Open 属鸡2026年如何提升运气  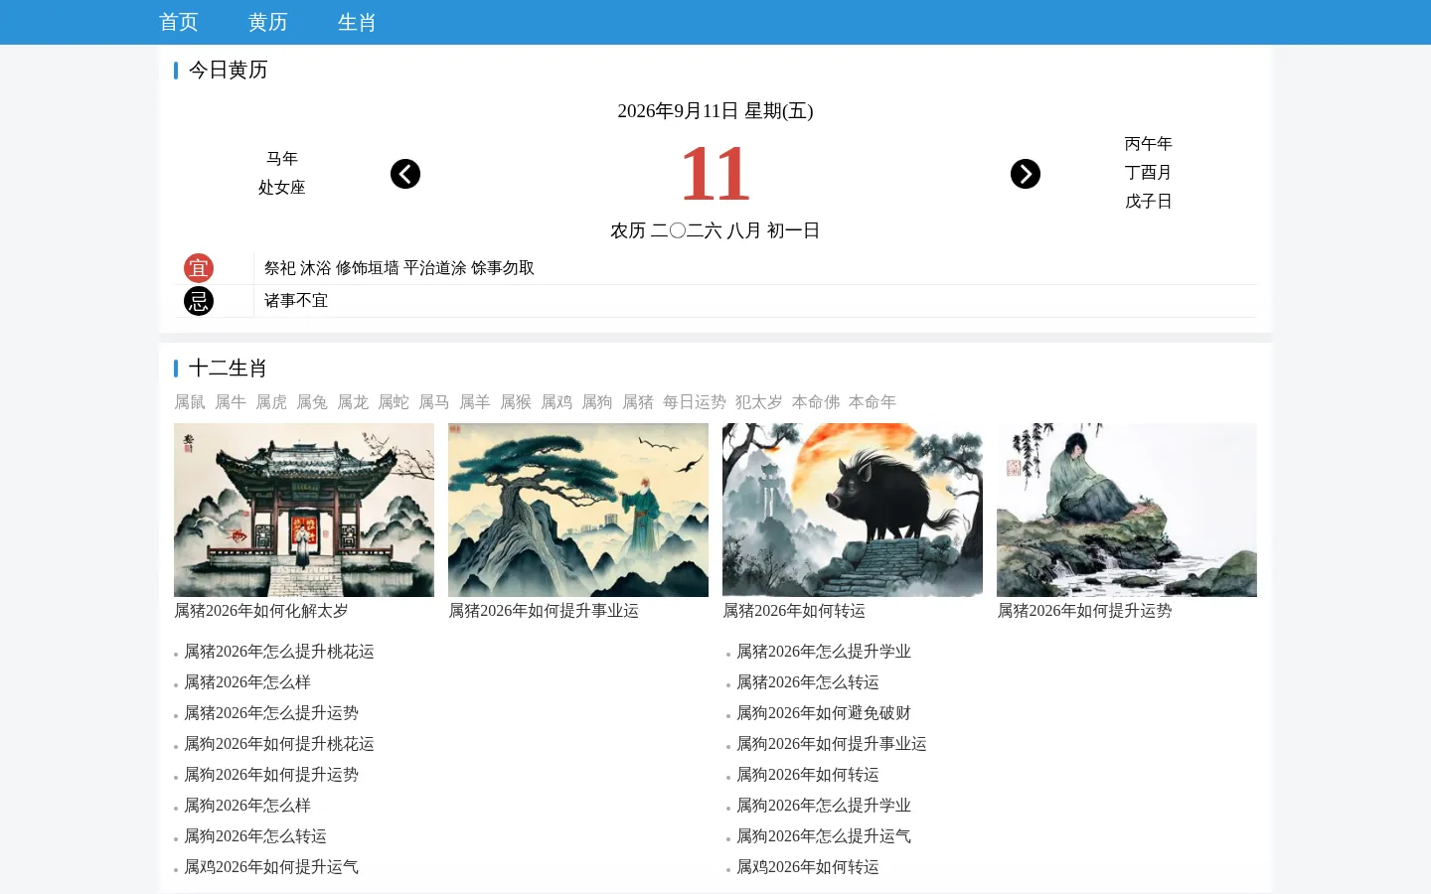pyautogui.click(x=271, y=867)
